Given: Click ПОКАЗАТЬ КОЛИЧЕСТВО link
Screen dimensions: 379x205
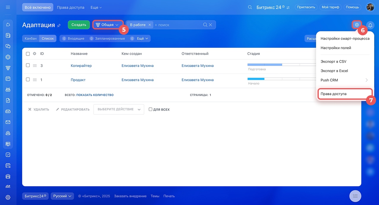Looking at the screenshot, I should (95, 95).
